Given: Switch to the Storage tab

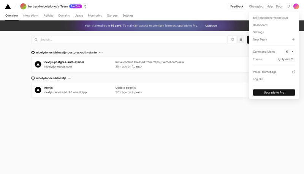Looking at the screenshot, I should click(x=112, y=16).
